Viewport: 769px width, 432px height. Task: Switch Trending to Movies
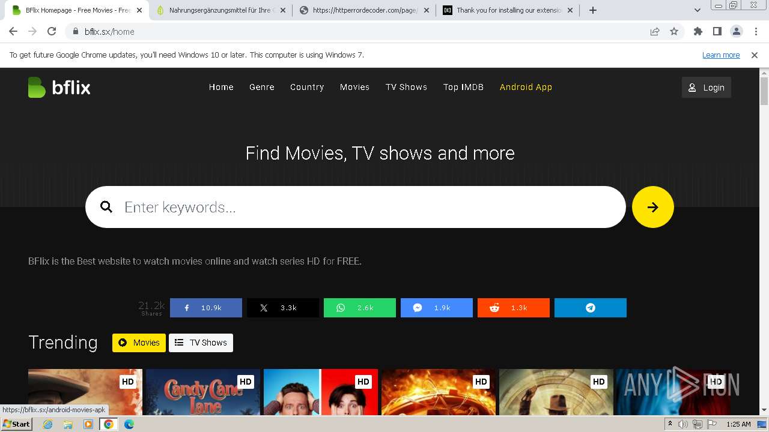coord(139,343)
